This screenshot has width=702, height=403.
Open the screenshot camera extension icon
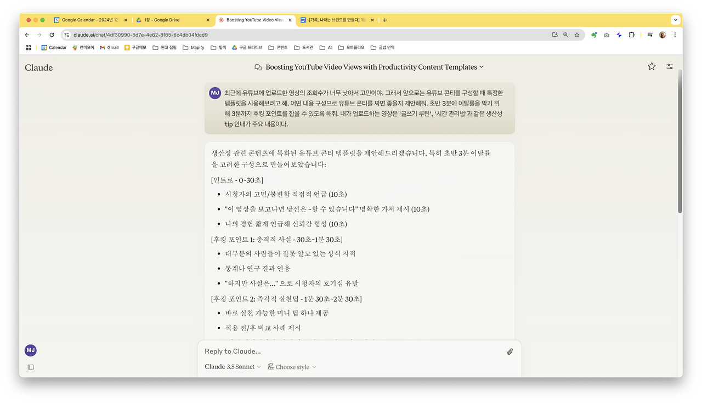(x=606, y=34)
